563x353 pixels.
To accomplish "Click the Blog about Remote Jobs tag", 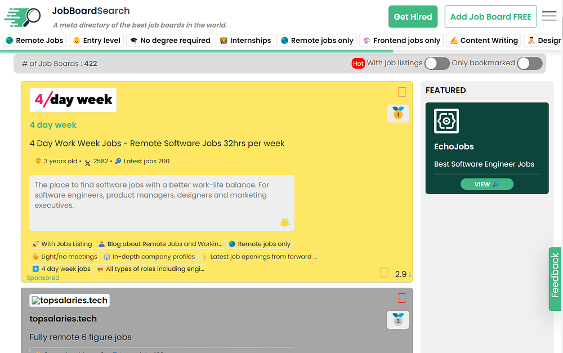I will coord(160,244).
